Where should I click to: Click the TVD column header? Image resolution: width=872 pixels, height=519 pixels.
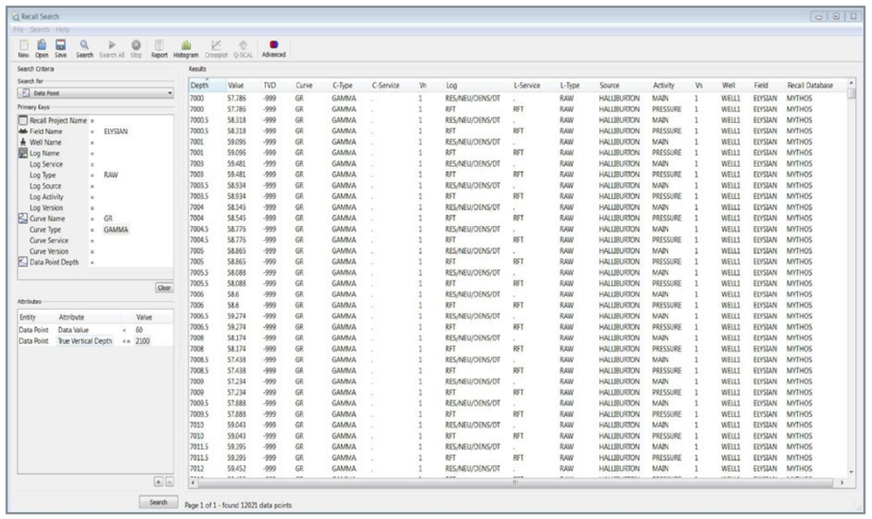click(x=269, y=85)
